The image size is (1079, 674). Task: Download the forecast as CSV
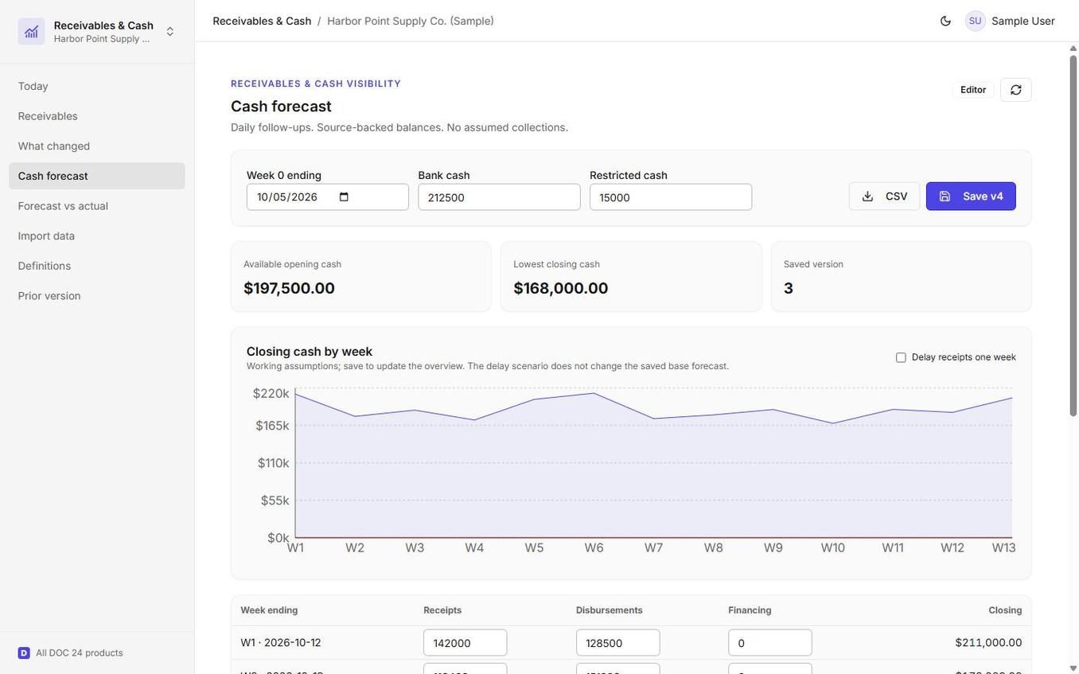tap(884, 197)
